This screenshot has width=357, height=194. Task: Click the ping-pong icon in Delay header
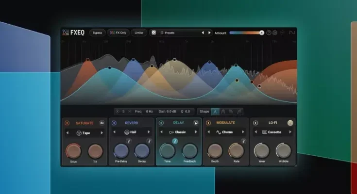point(196,123)
